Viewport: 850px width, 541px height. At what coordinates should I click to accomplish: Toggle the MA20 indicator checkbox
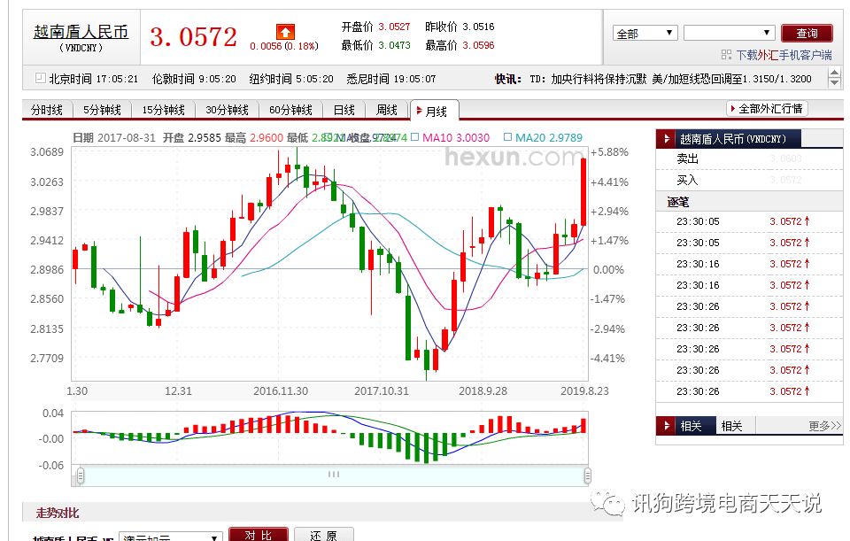point(507,137)
